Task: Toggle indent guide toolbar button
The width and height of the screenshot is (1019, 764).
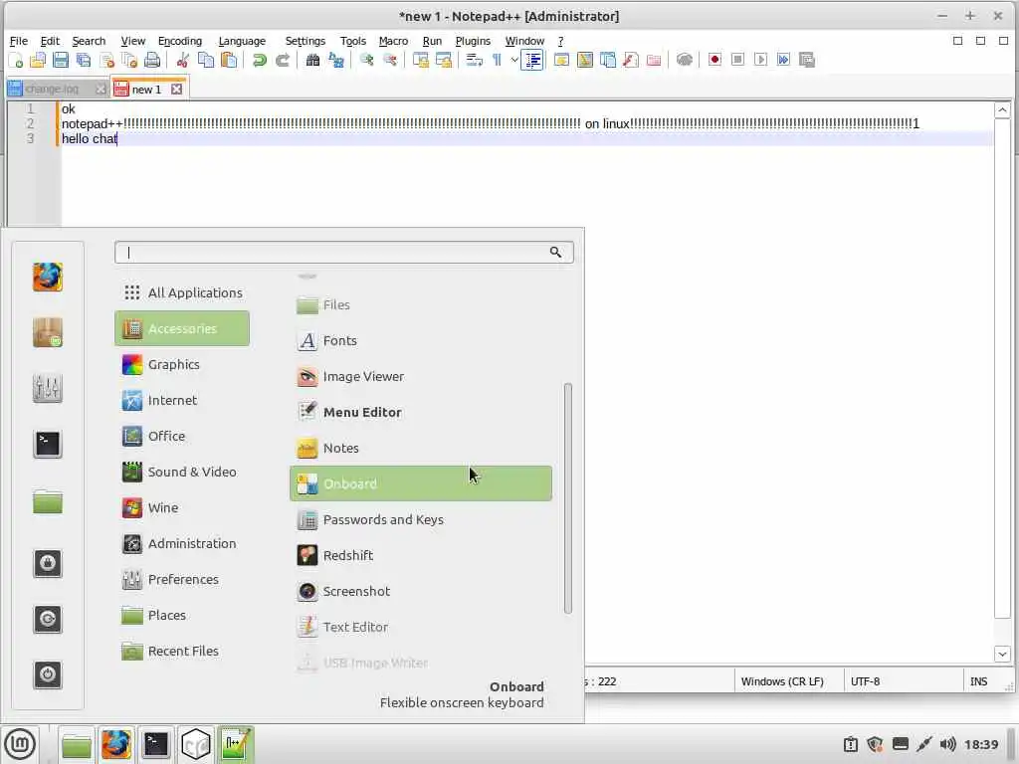Action: click(x=532, y=61)
